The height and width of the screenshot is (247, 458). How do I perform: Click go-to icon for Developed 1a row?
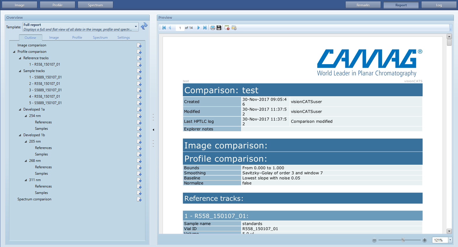pyautogui.click(x=139, y=109)
